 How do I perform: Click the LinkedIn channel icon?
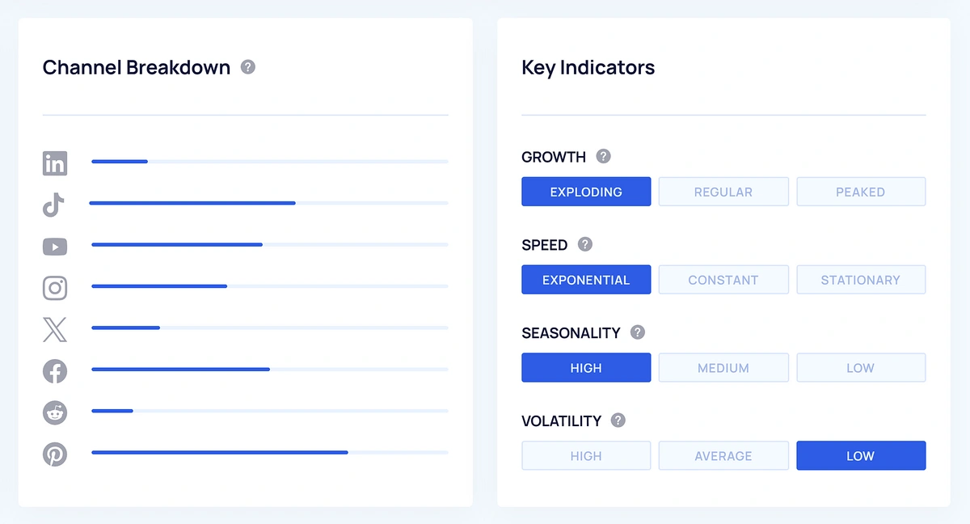(x=55, y=163)
